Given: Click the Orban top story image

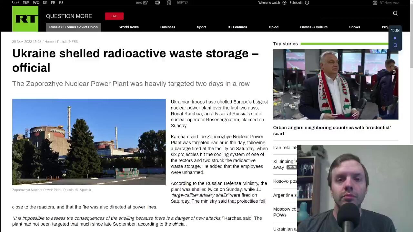Looking at the screenshot, I should [x=336, y=84].
